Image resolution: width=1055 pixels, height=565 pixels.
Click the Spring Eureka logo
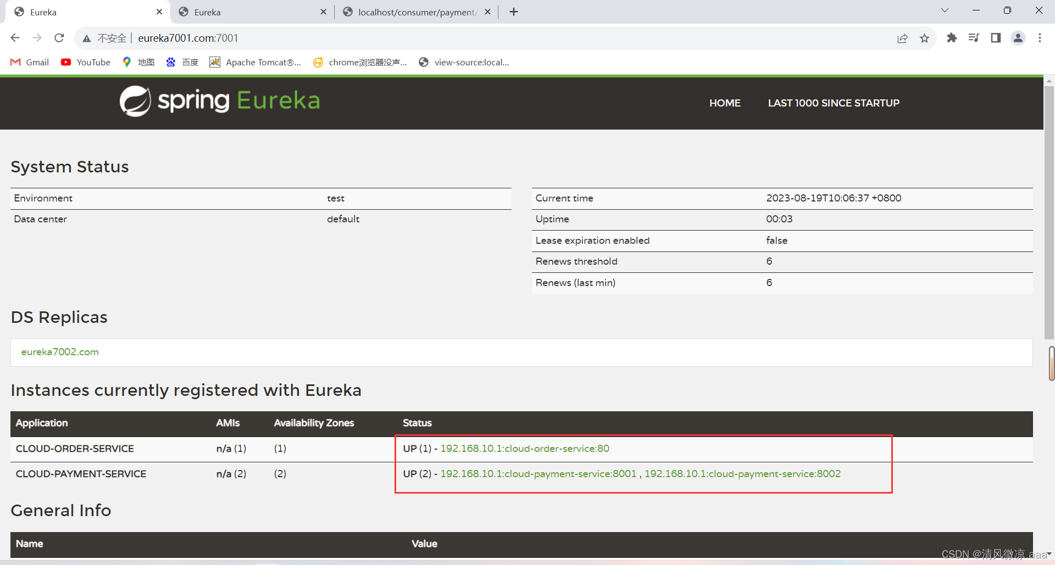(220, 101)
